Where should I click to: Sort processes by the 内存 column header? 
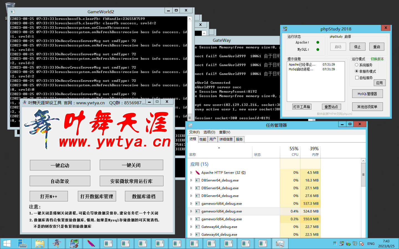tap(310, 151)
